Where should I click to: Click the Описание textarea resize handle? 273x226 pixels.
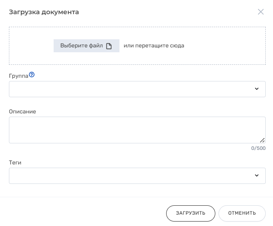[262, 140]
